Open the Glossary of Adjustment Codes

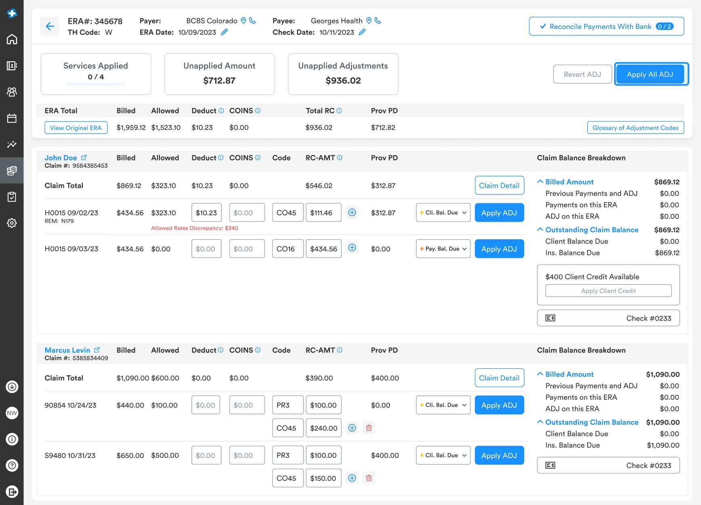tap(635, 128)
